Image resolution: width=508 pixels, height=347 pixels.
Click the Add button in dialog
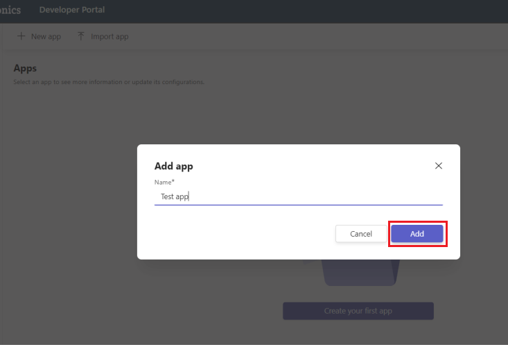(x=417, y=233)
